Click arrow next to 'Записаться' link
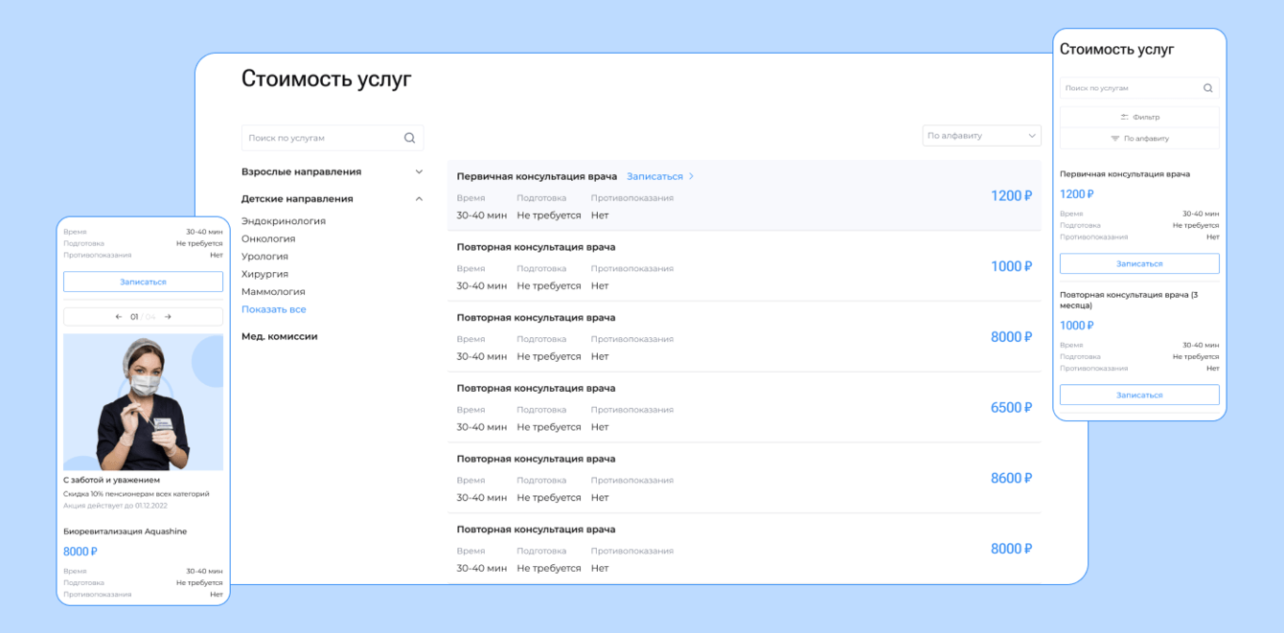Viewport: 1284px width, 633px height. 692,176
